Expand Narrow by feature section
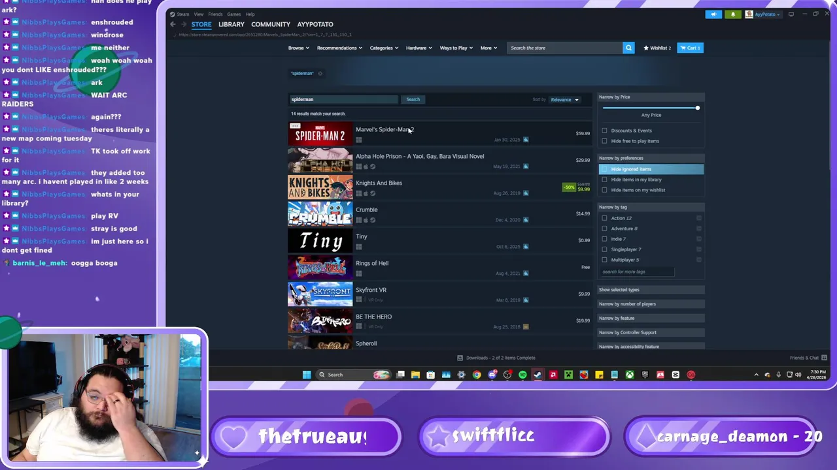Screen dimensions: 837x470 [651, 319]
